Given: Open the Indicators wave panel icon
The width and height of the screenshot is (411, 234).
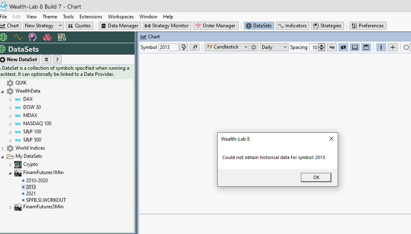Looking at the screenshot, I should click(18, 37).
